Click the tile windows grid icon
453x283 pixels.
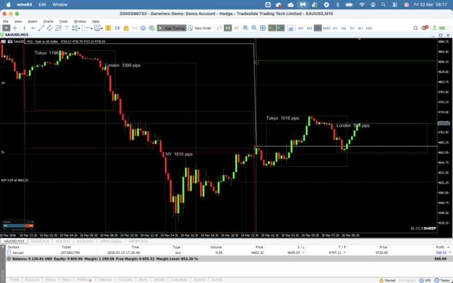pyautogui.click(x=262, y=28)
